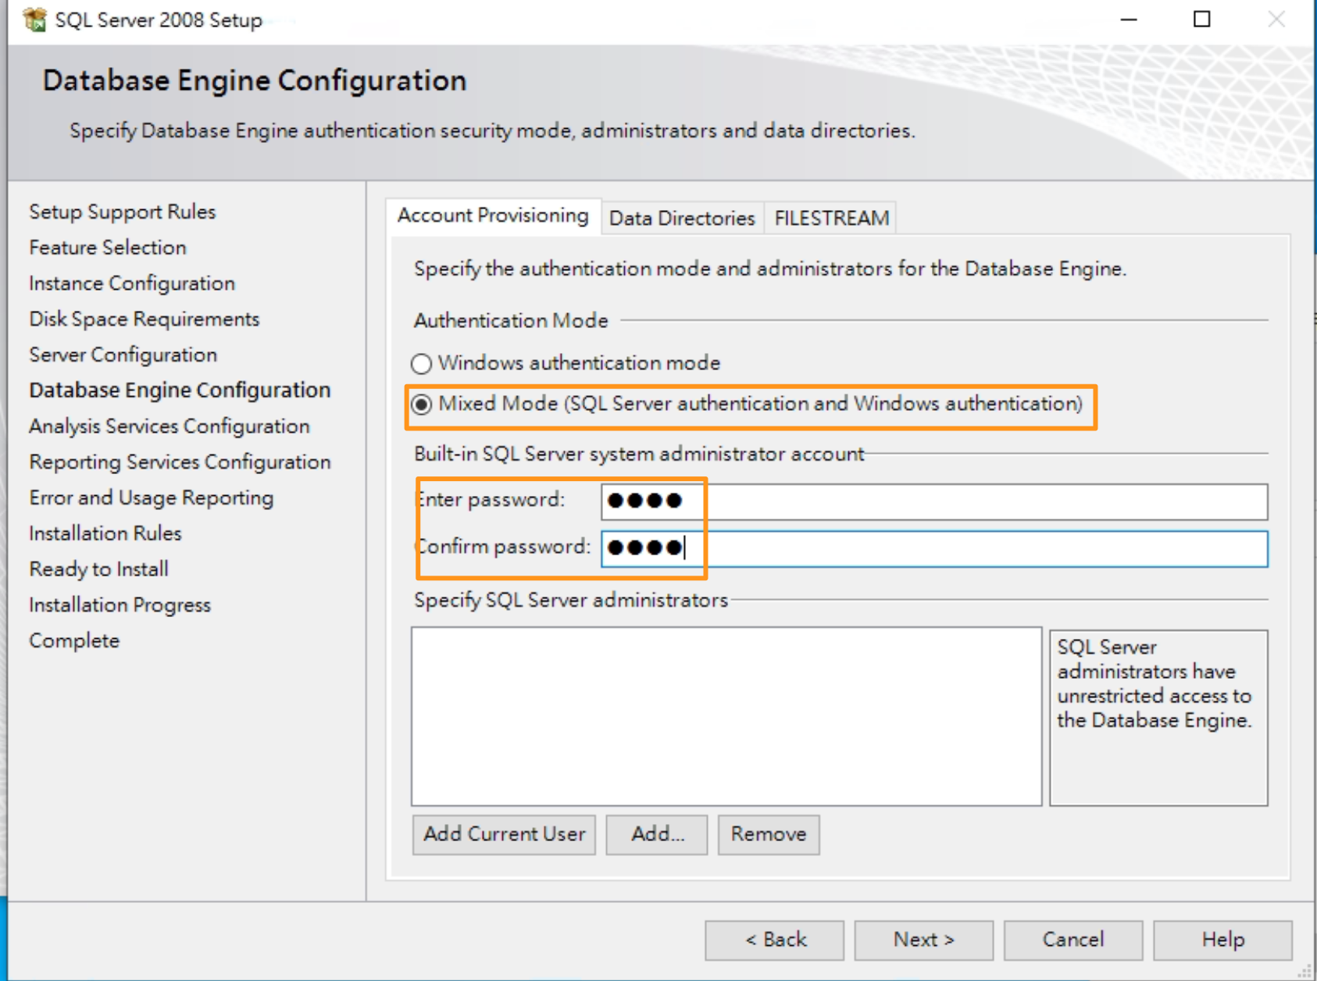
Task: Select Disk Space Requirements in sidebar
Action: pyautogui.click(x=144, y=319)
